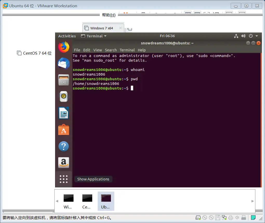Viewport: 265px width, 223px height.
Task: Toggle the network icon in Ubuntu top bar
Action: point(236,36)
